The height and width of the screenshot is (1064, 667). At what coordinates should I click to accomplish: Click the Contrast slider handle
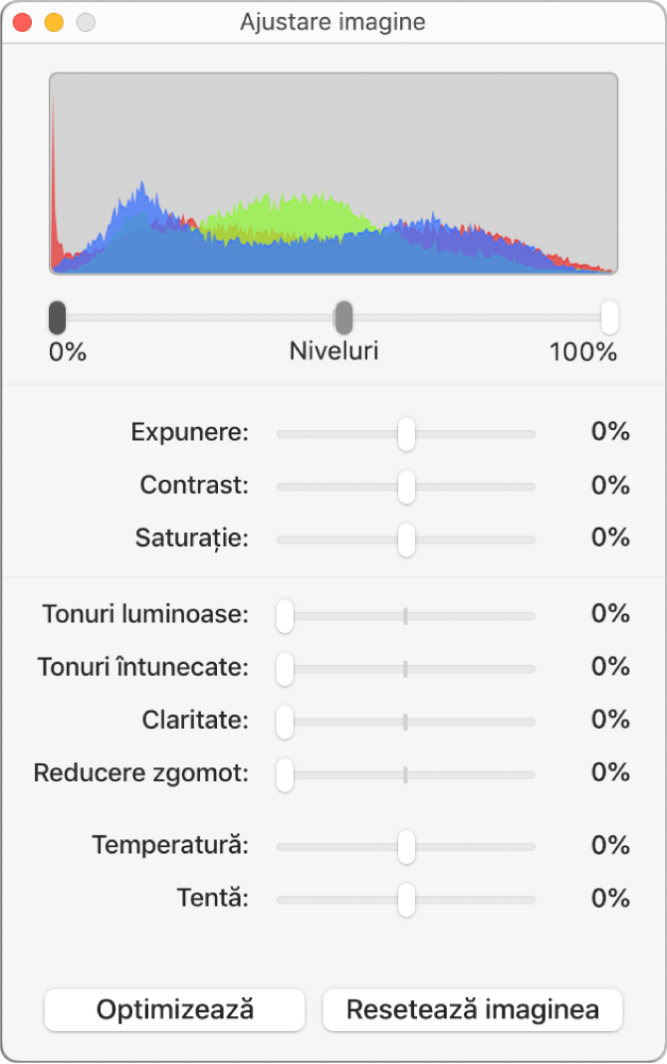tap(405, 485)
